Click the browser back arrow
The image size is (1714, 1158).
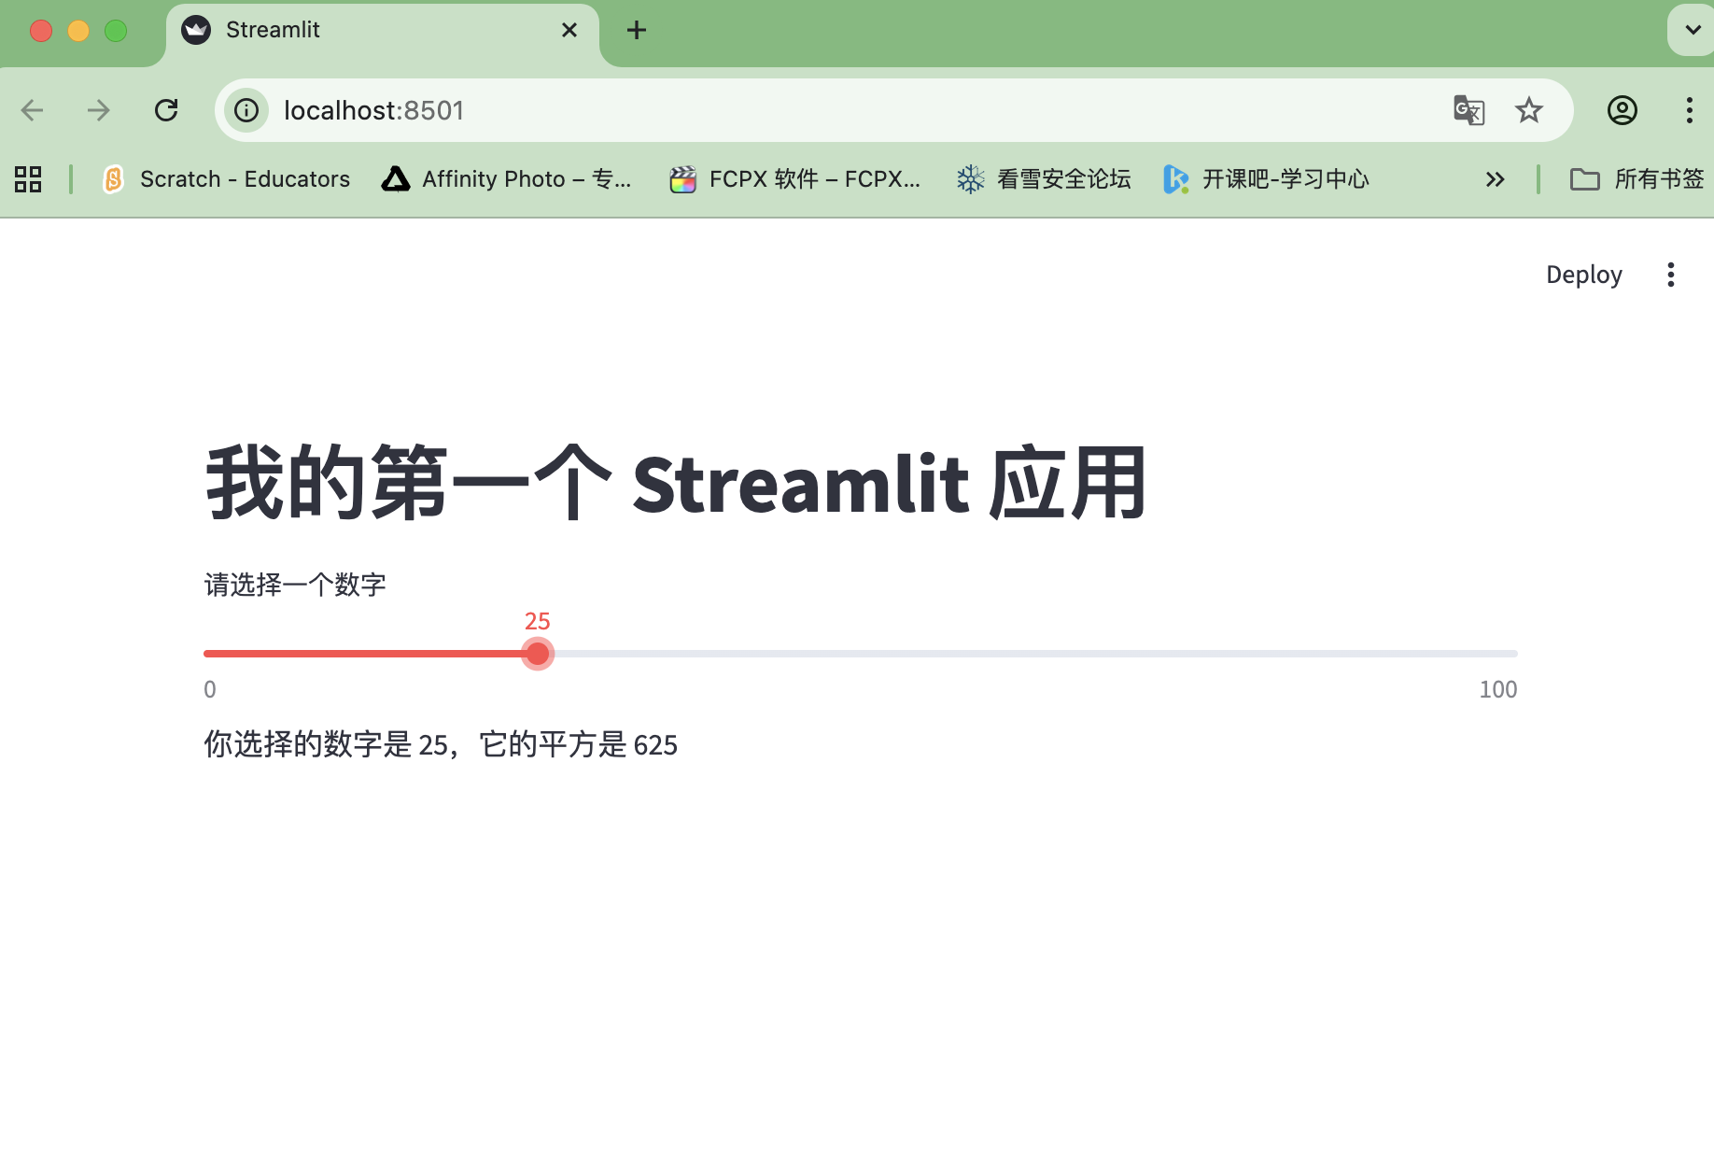click(33, 110)
